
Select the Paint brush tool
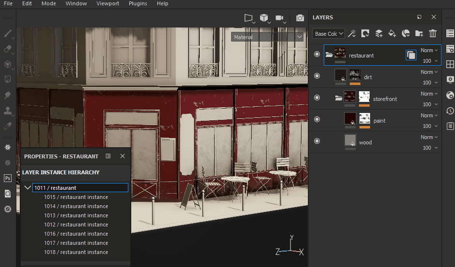[x=8, y=34]
